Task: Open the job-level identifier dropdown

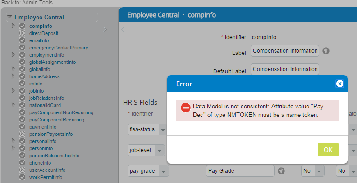Action: click(159, 150)
